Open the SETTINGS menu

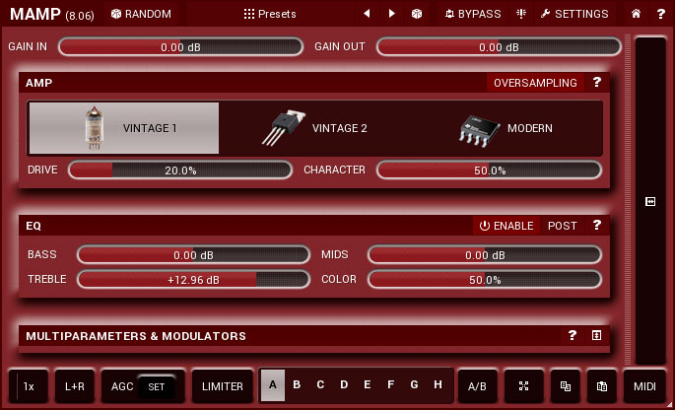574,14
